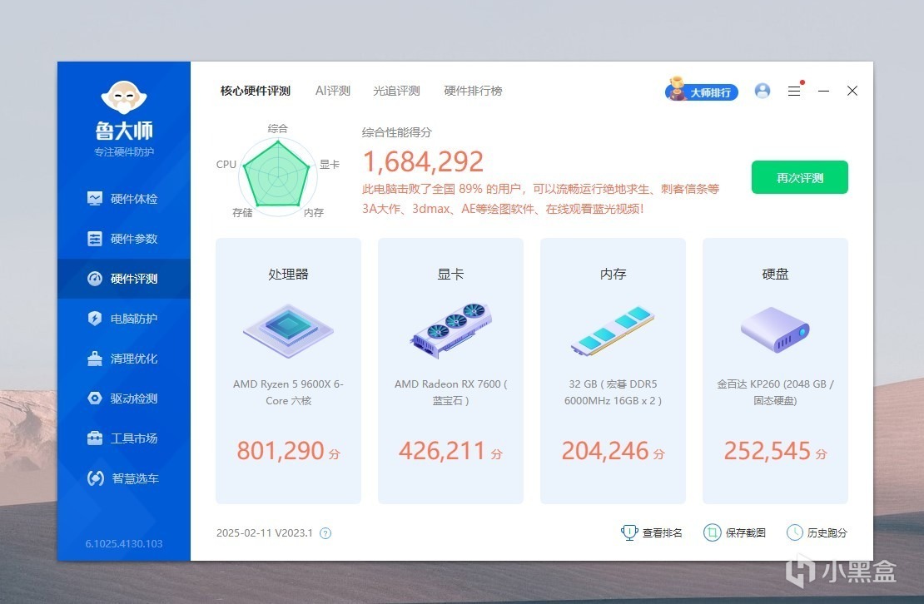Click 再次评测 green button
Viewport: 924px width, 604px height.
(x=800, y=177)
